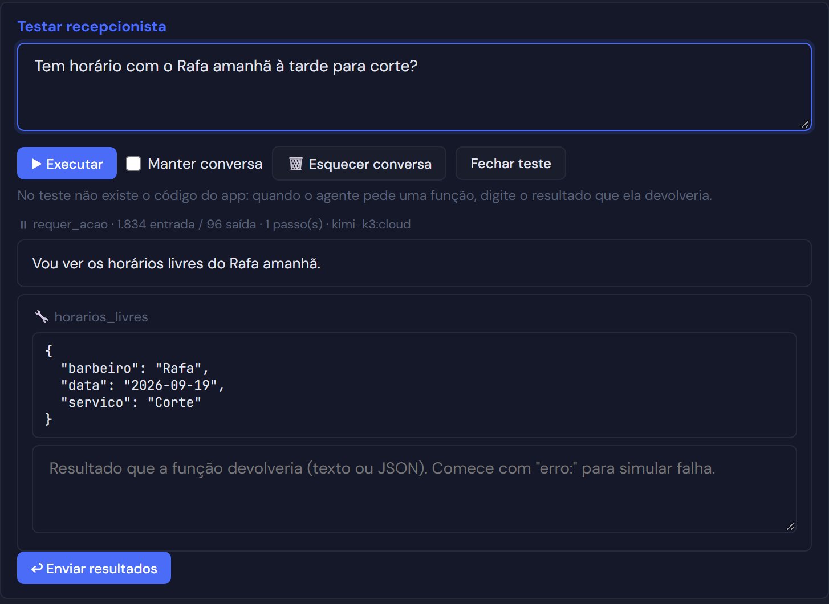Click into the function result input box

(x=415, y=489)
